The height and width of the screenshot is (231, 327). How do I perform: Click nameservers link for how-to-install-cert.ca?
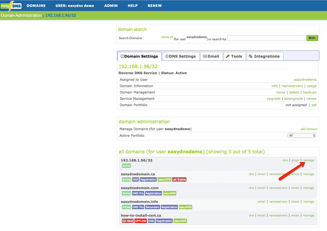point(278,216)
